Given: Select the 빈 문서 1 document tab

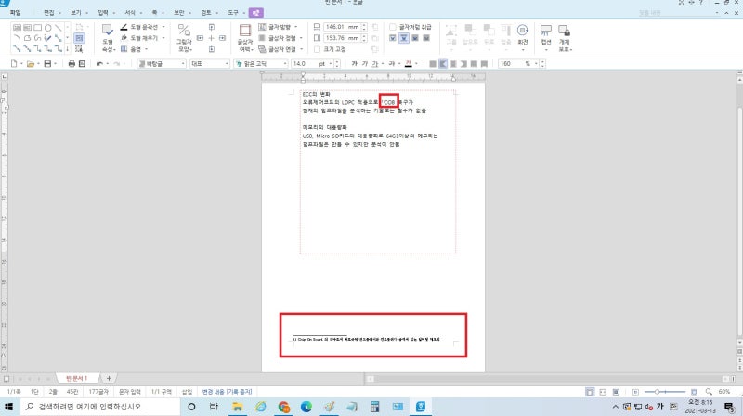Looking at the screenshot, I should [77, 378].
